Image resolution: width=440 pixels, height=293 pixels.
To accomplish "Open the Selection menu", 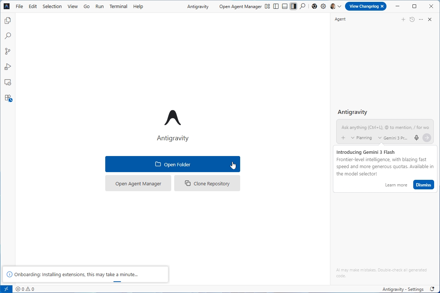I will coord(52,6).
